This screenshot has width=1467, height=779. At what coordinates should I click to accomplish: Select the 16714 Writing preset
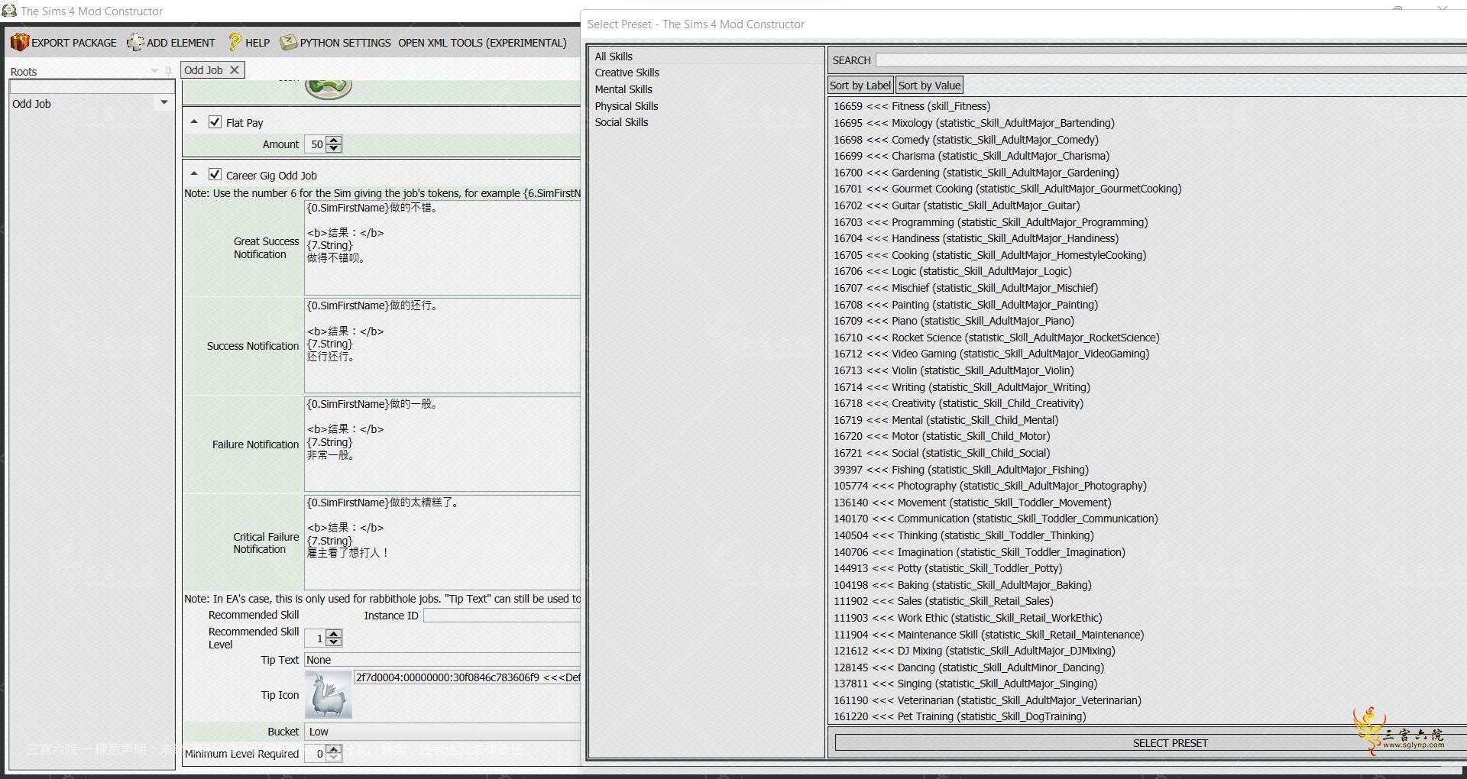coord(962,387)
